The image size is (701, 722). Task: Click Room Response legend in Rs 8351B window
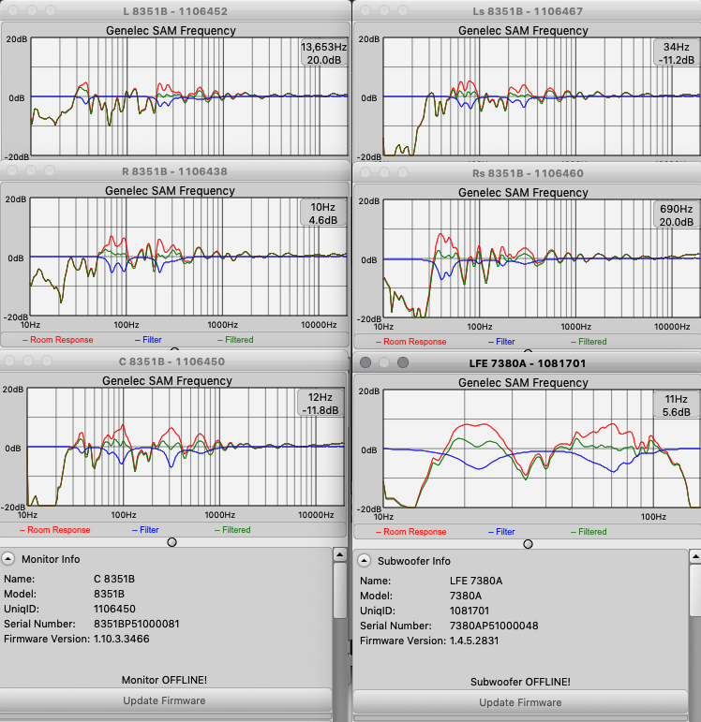[x=411, y=342]
